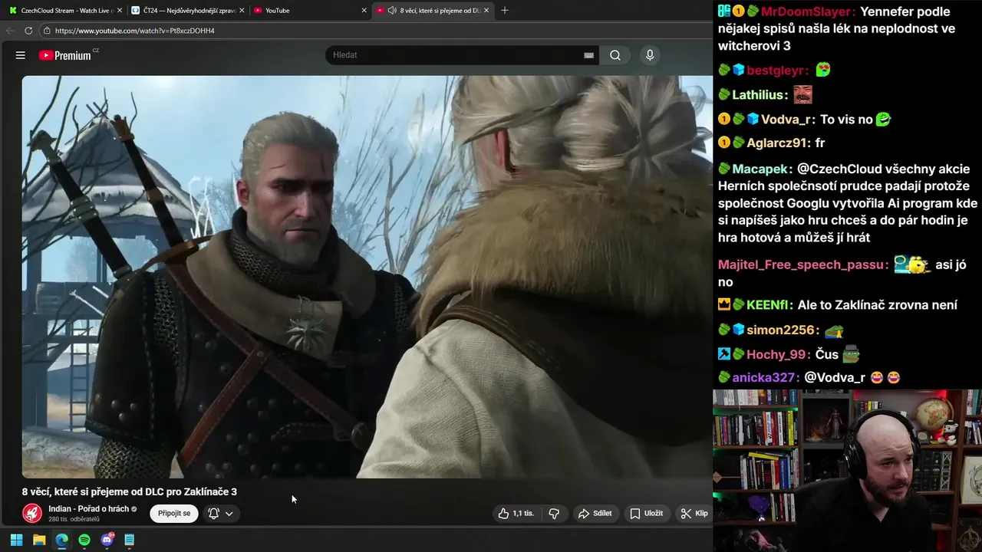Screen dimensions: 982x552
Task: Click Hochy_99 username in chat
Action: coord(777,354)
